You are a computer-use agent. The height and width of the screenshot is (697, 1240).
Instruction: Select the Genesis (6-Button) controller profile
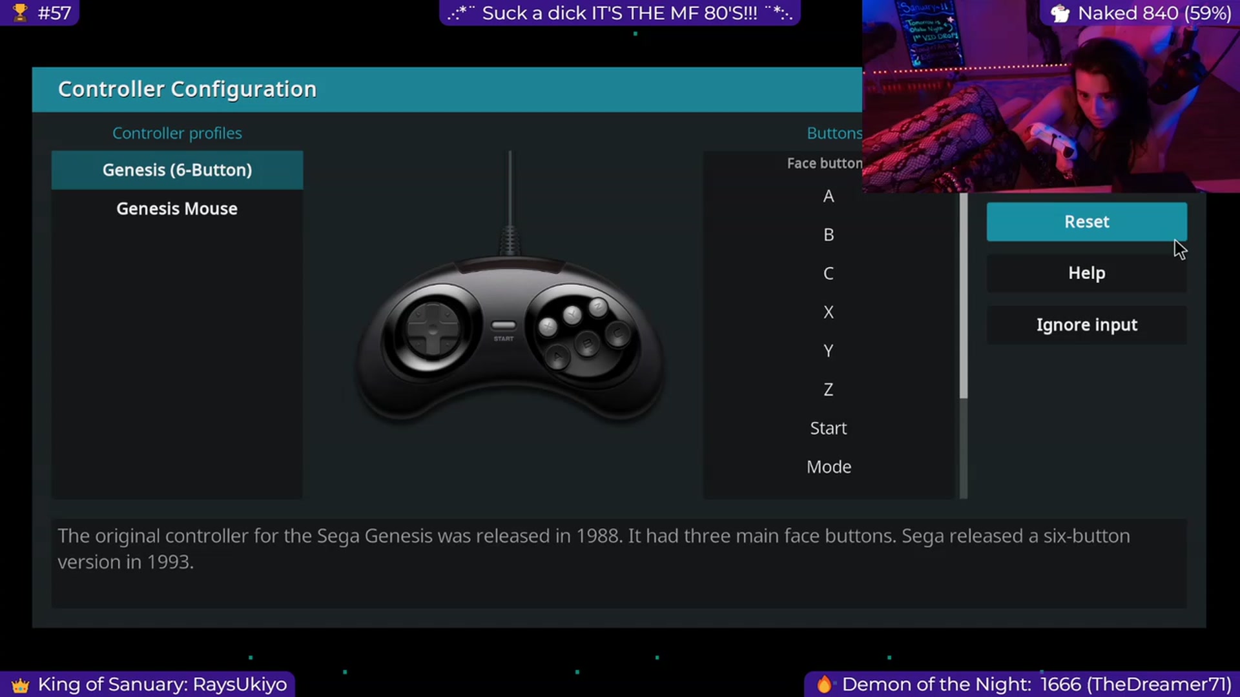[x=177, y=170]
